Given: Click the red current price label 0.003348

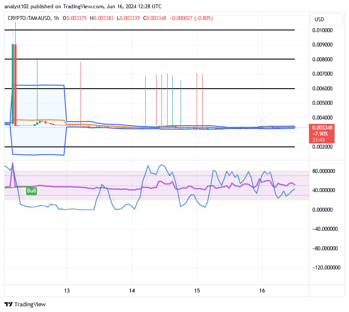Looking at the screenshot, I should coord(322,128).
